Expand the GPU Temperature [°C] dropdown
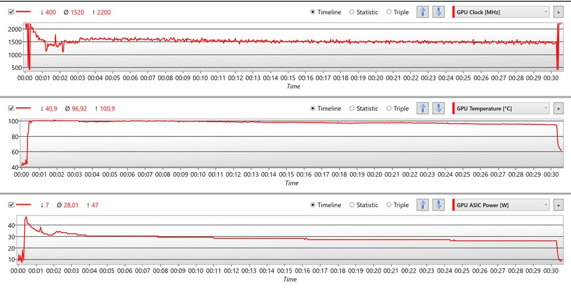The width and height of the screenshot is (571, 288). coord(502,108)
